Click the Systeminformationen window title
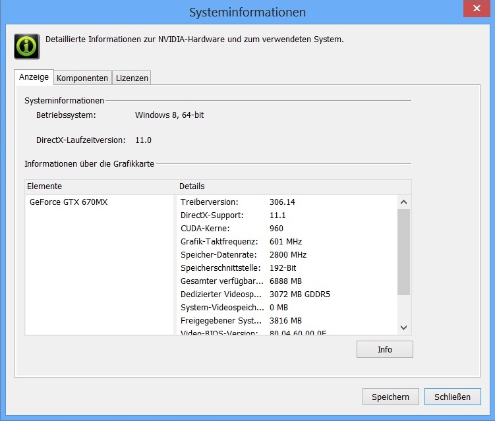Screen dimensions: 495x421 click(x=248, y=13)
